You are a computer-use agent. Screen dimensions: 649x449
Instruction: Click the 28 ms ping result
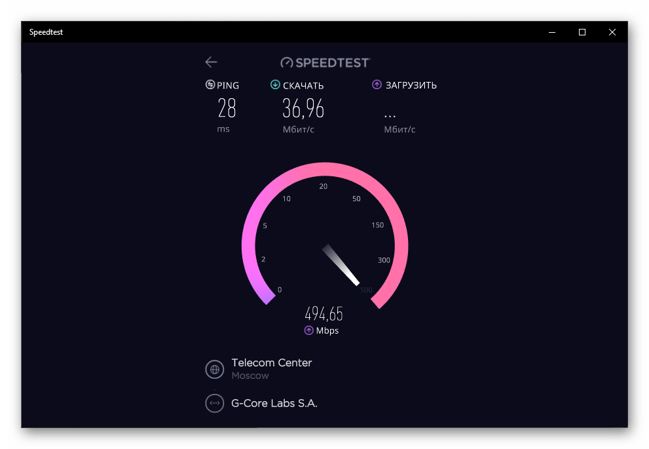point(227,109)
